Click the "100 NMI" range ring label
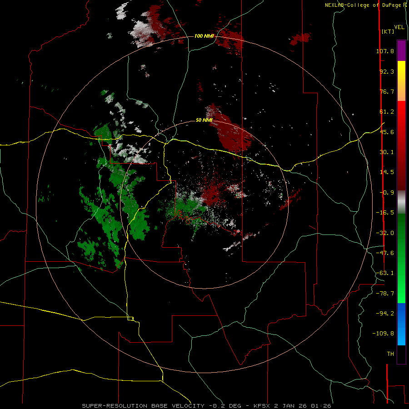 (x=204, y=36)
